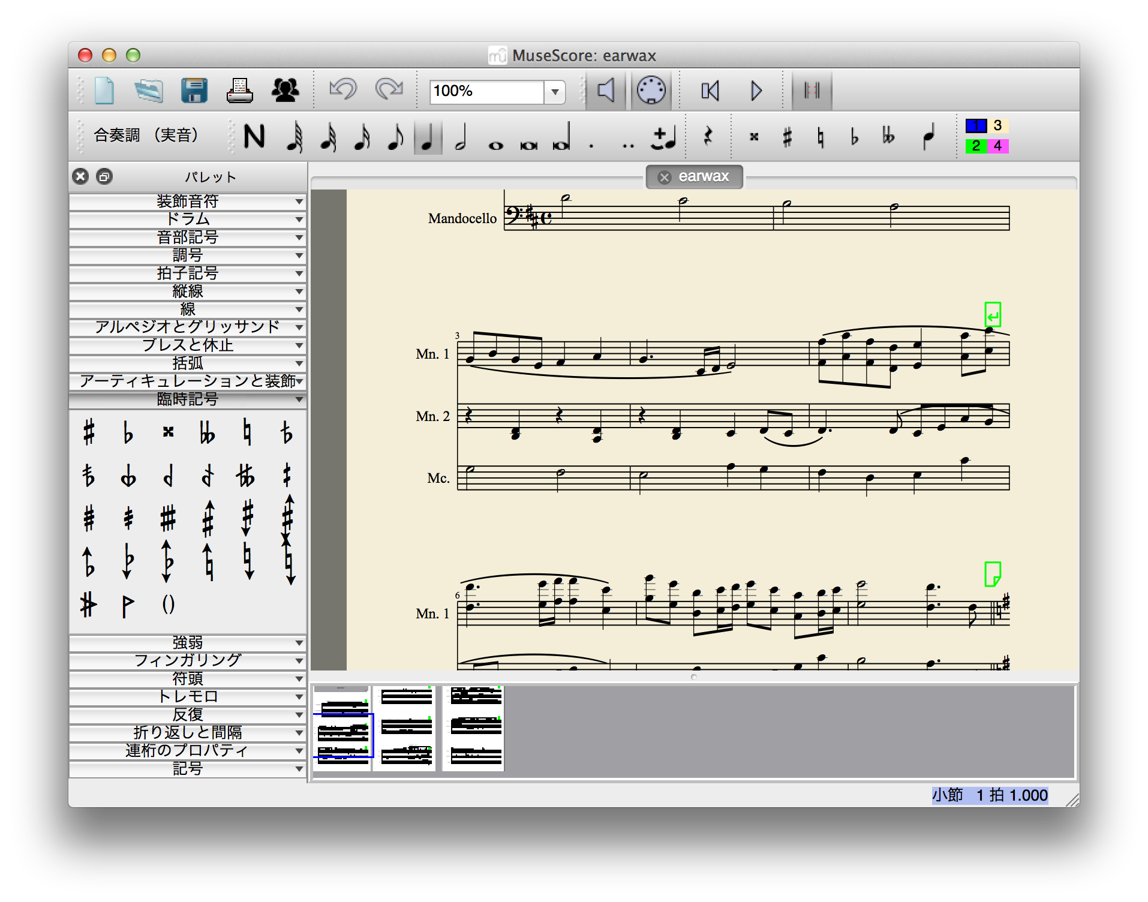This screenshot has height=902, width=1148.
Task: Close the earwax tab
Action: [x=664, y=177]
